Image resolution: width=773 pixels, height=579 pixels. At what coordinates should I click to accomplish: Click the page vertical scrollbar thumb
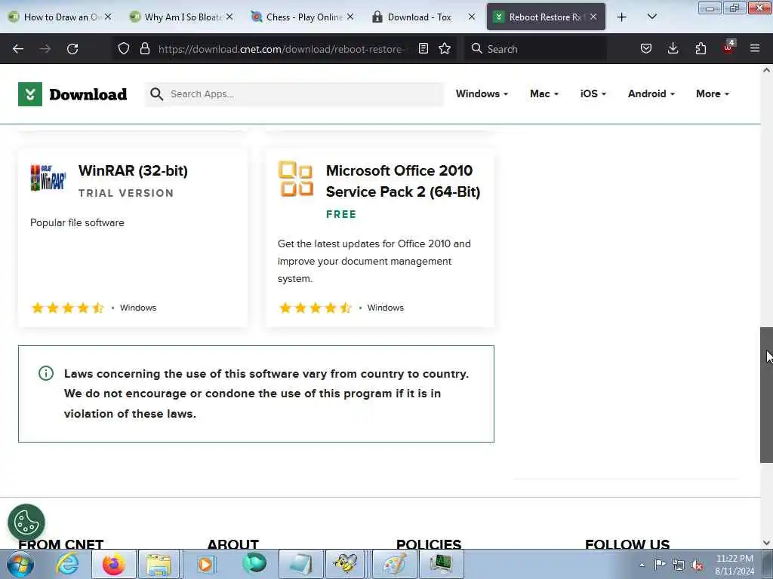coord(766,395)
